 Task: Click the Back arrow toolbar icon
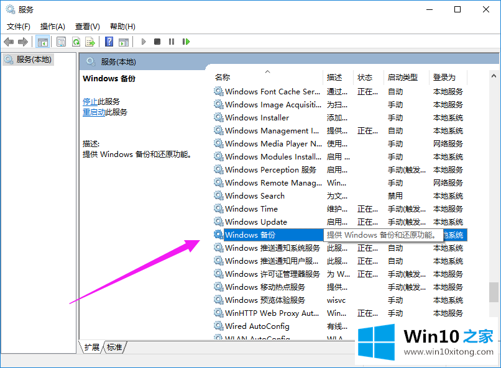click(x=9, y=42)
